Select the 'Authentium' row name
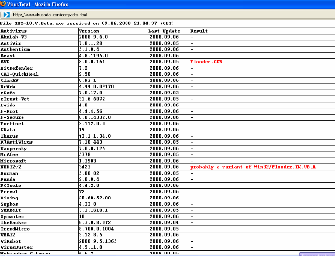The height and width of the screenshot is (256, 335). coord(15,49)
